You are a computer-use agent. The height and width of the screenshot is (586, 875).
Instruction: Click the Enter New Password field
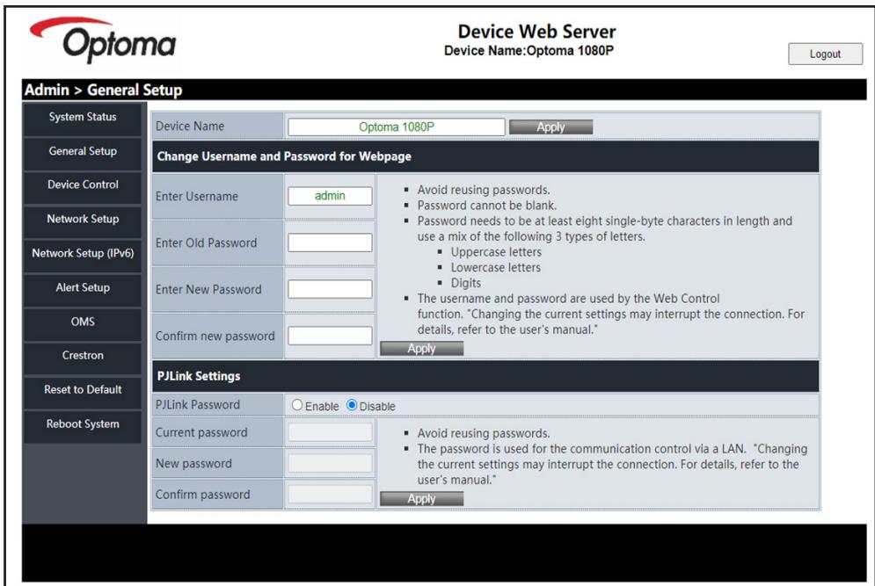coord(330,289)
